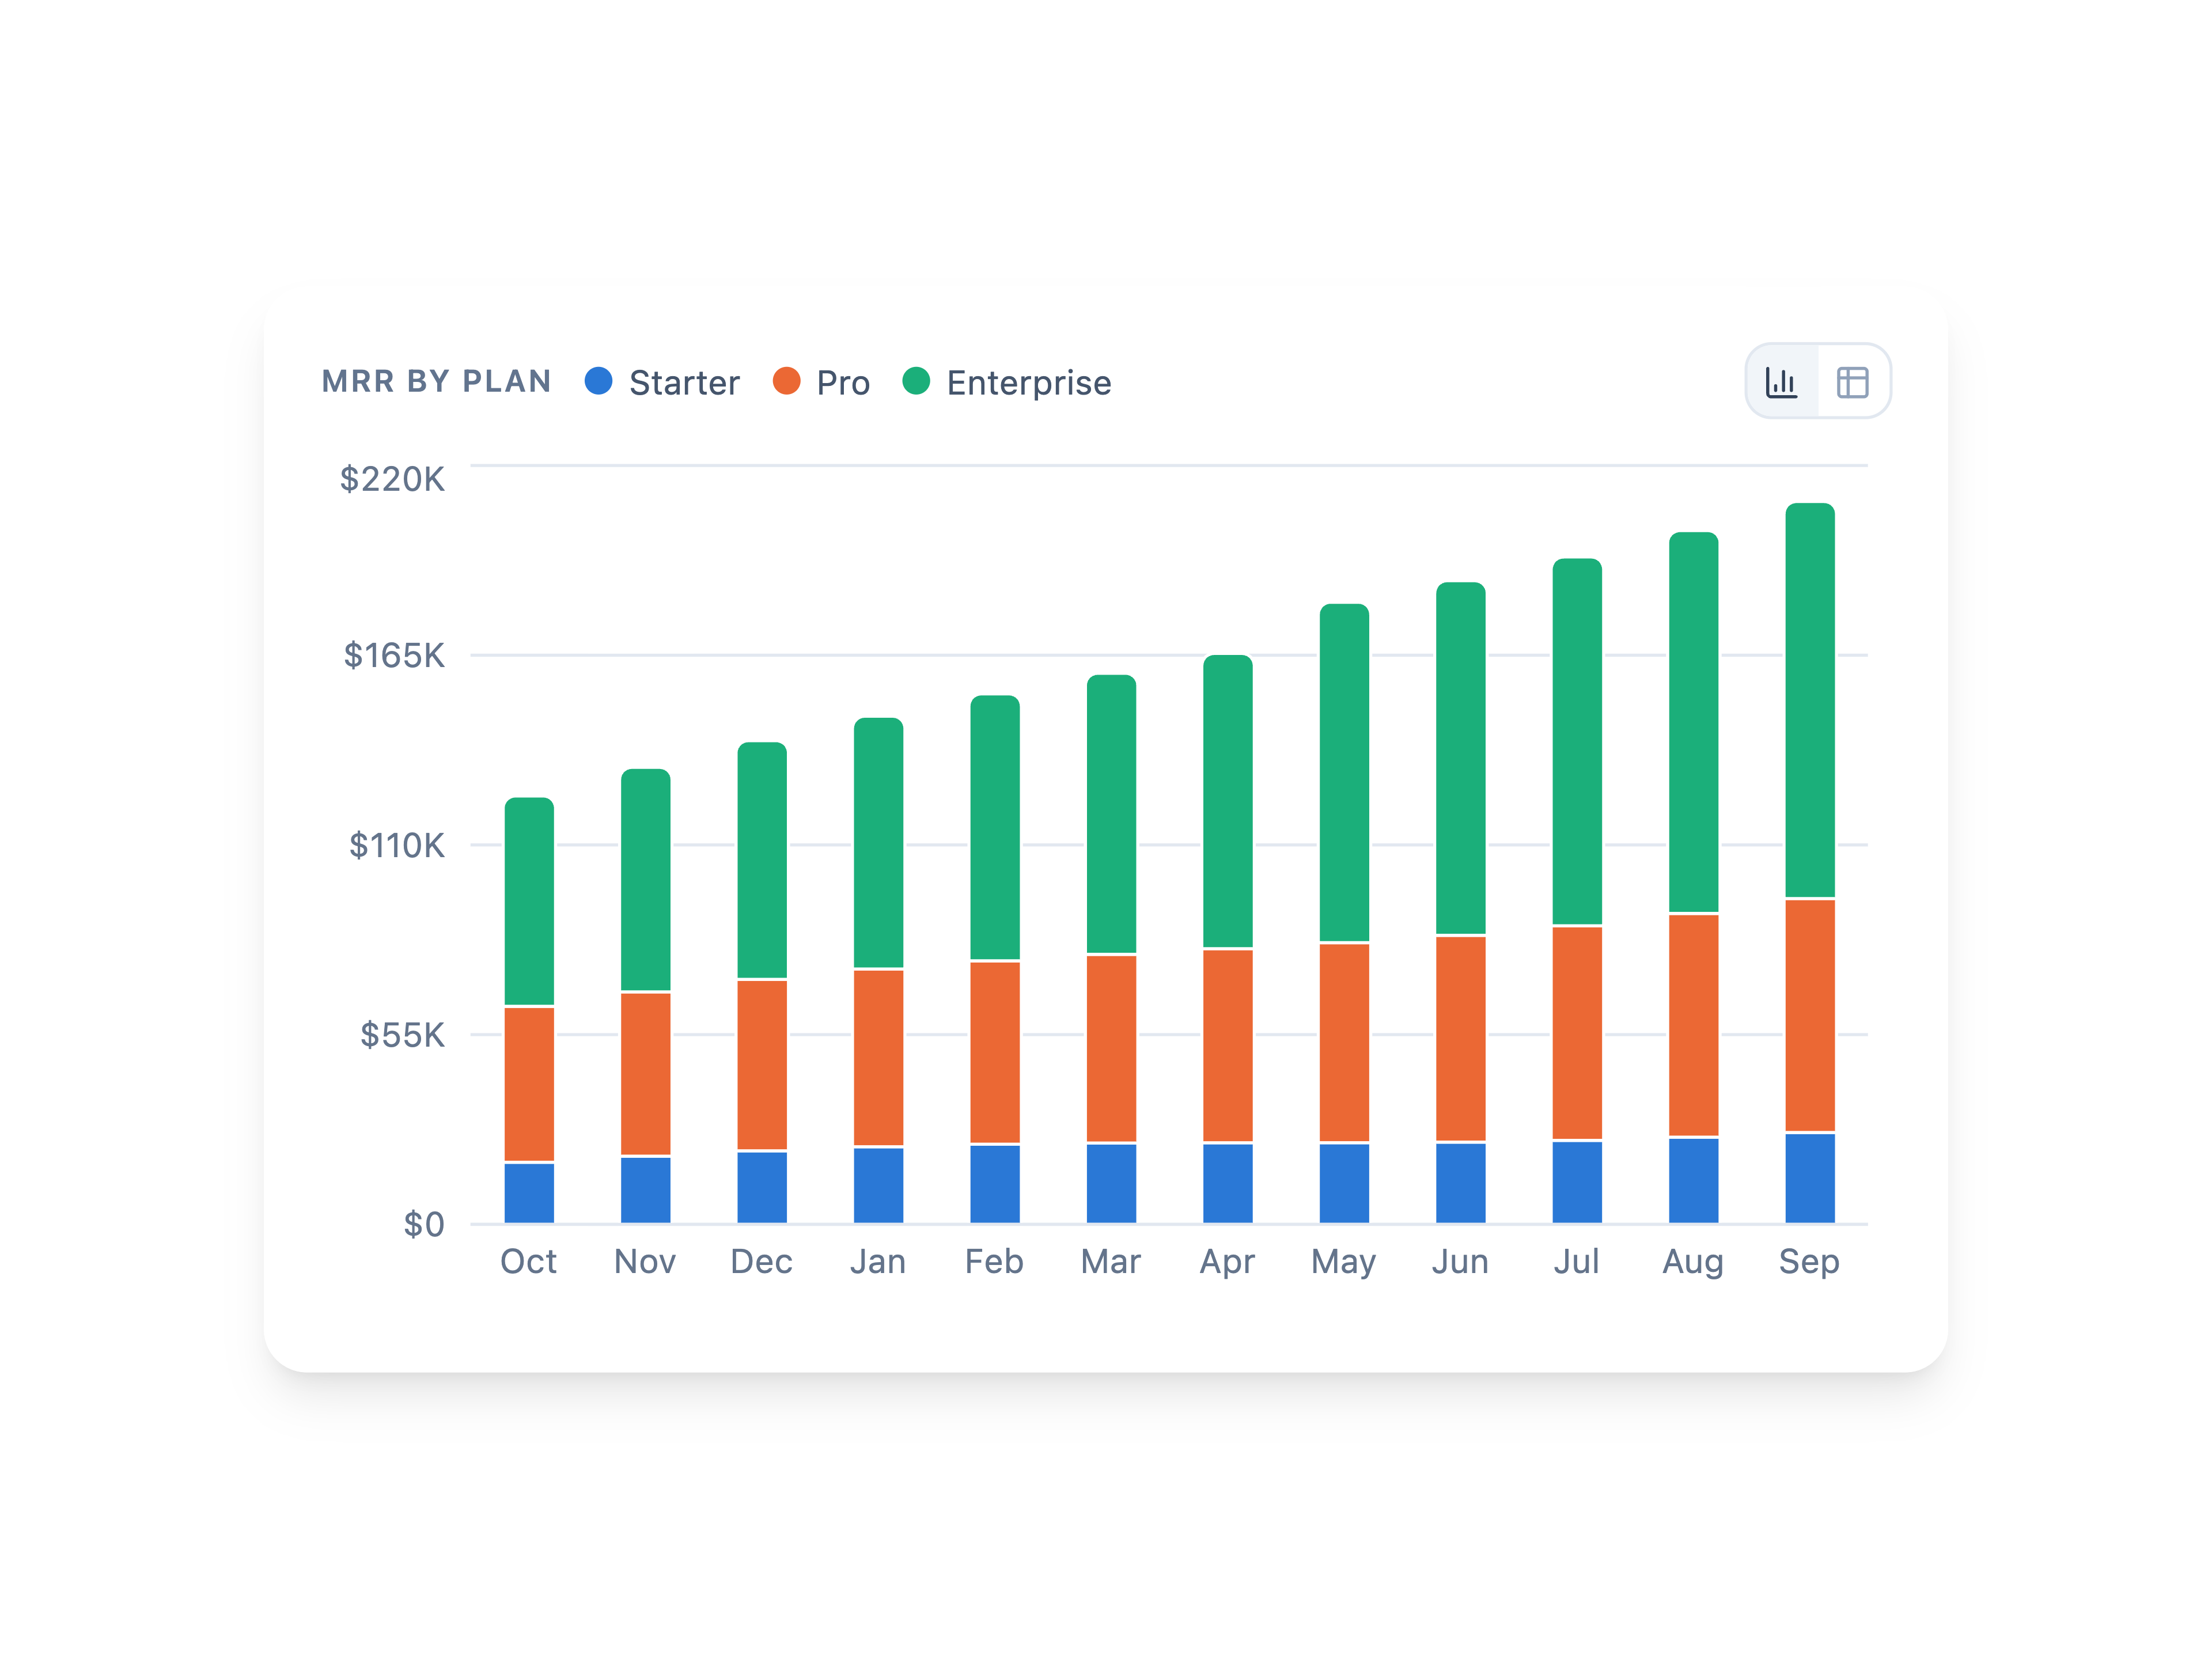
Task: Click the 'Jul' month label
Action: [1576, 1261]
